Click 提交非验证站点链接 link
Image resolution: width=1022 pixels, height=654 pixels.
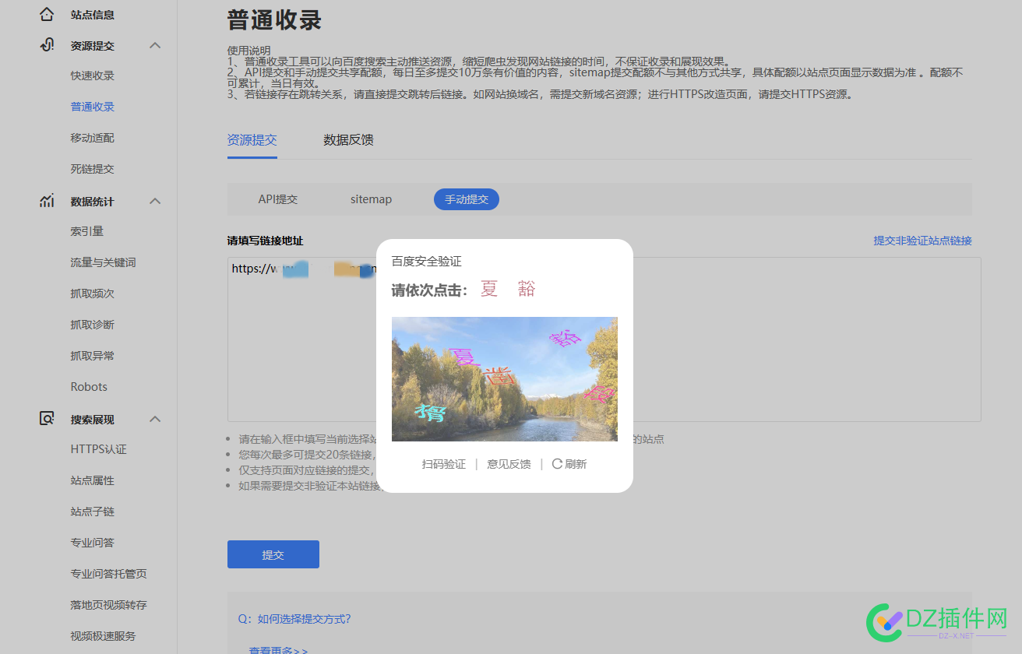922,241
